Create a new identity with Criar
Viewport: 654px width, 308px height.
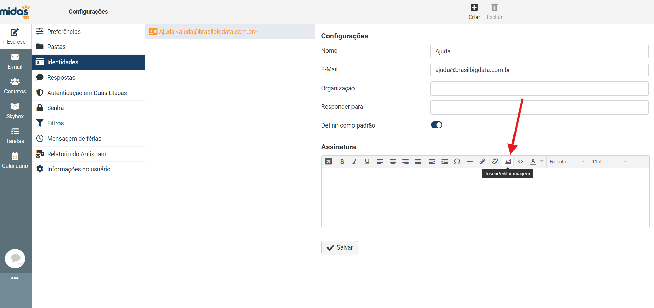click(474, 12)
